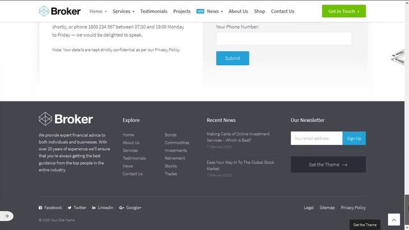This screenshot has height=230, width=409.
Task: Focus the newsletter email address field
Action: point(316,138)
